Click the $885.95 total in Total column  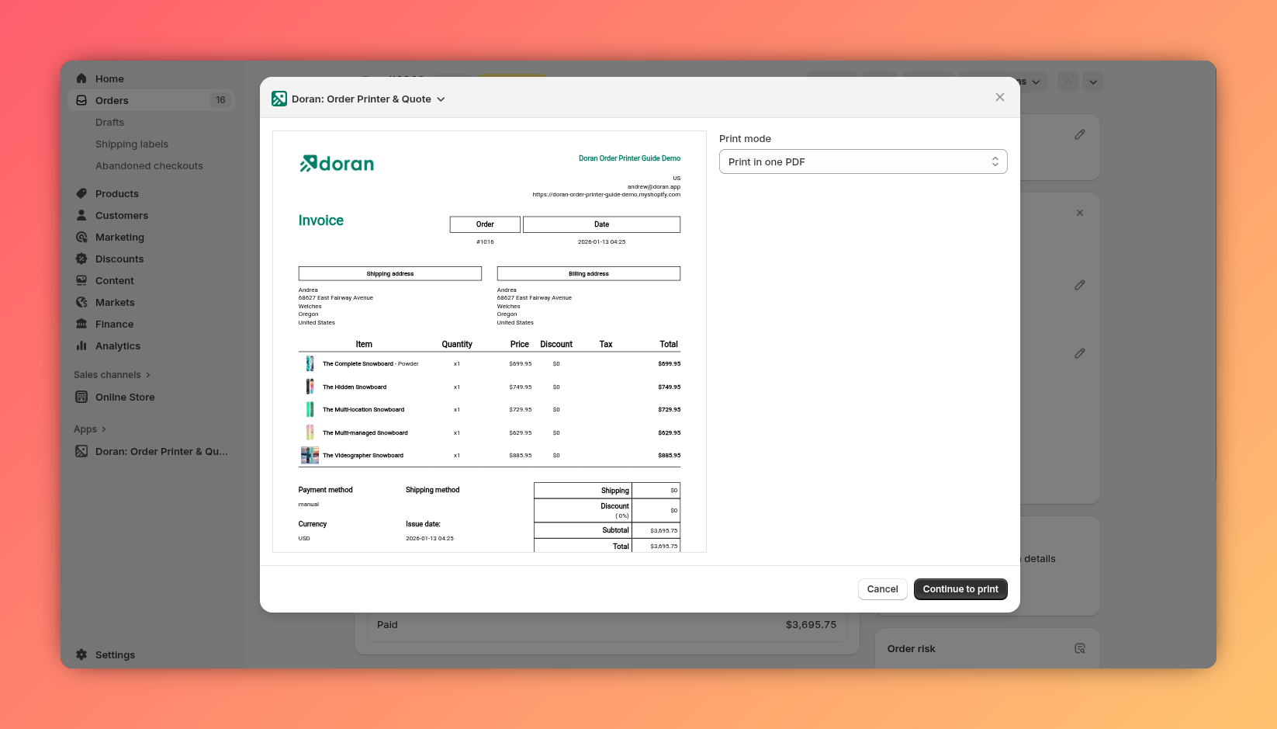click(x=670, y=456)
